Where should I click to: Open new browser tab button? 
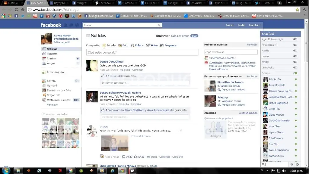pyautogui.click(x=279, y=3)
